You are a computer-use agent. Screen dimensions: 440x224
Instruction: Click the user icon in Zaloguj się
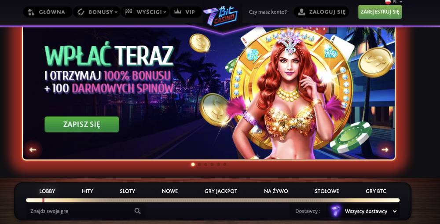click(x=301, y=12)
